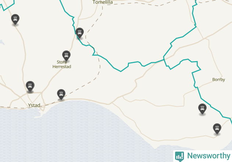Viewport: 232px width, 162px height.
Task: Click the road crossing of the teal border northwest of Borrby
Action: pyautogui.click(x=164, y=59)
